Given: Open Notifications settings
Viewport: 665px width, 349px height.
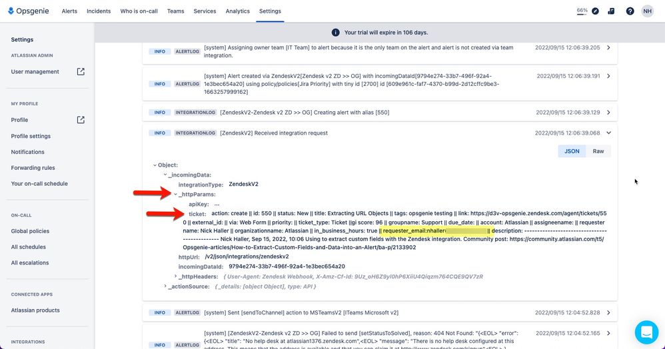Looking at the screenshot, I should (x=27, y=152).
